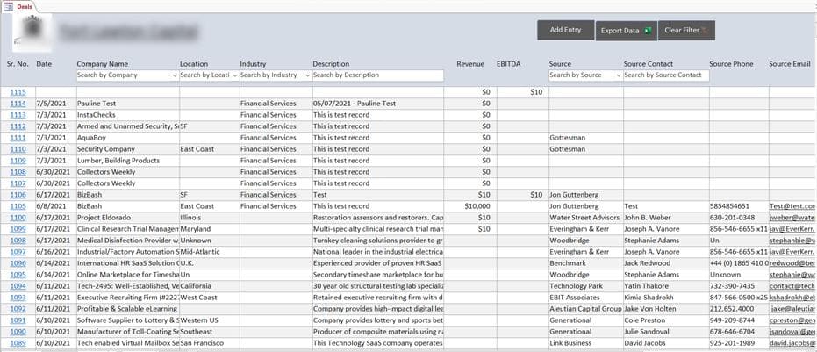Screen dimensions: 817x352
Task: Open record link 1089
Action: point(18,343)
